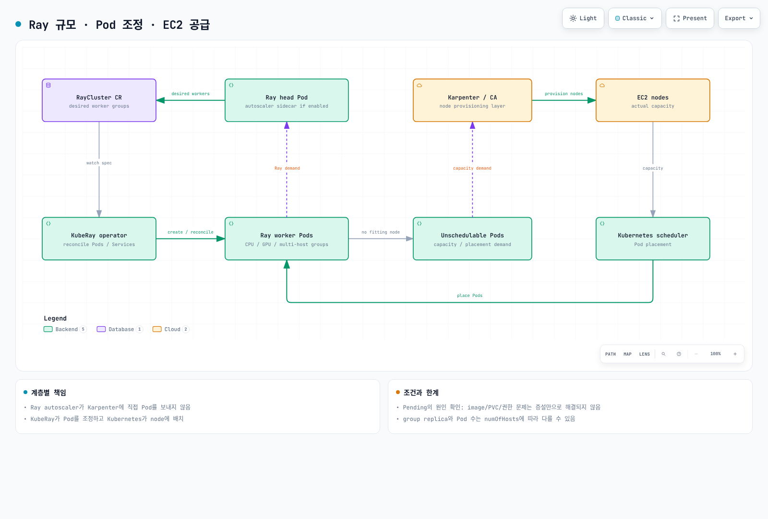The width and height of the screenshot is (768, 519).
Task: Click the 'watch spec' edge label
Action: [99, 163]
